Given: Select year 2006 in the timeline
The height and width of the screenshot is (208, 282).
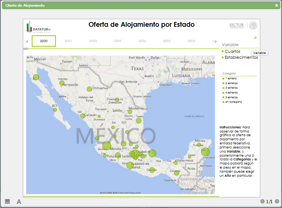Looking at the screenshot, I should 192,41.
